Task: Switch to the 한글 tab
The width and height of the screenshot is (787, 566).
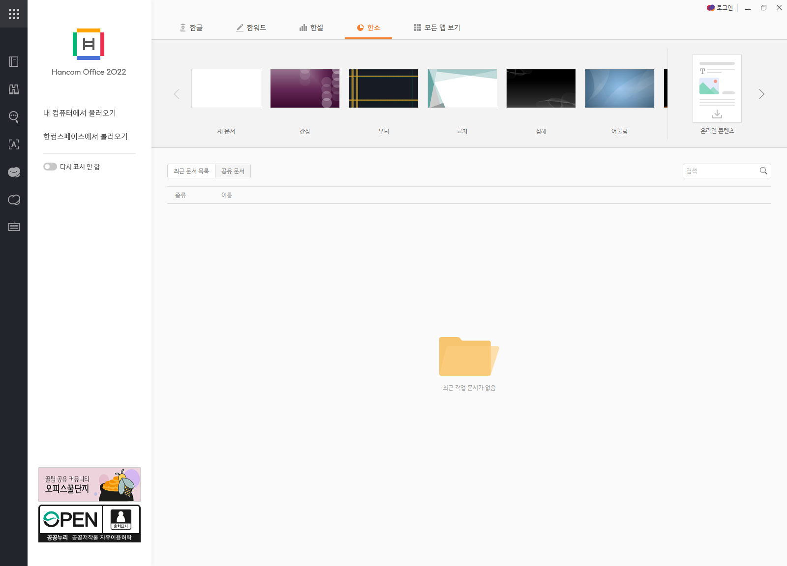Action: point(191,28)
